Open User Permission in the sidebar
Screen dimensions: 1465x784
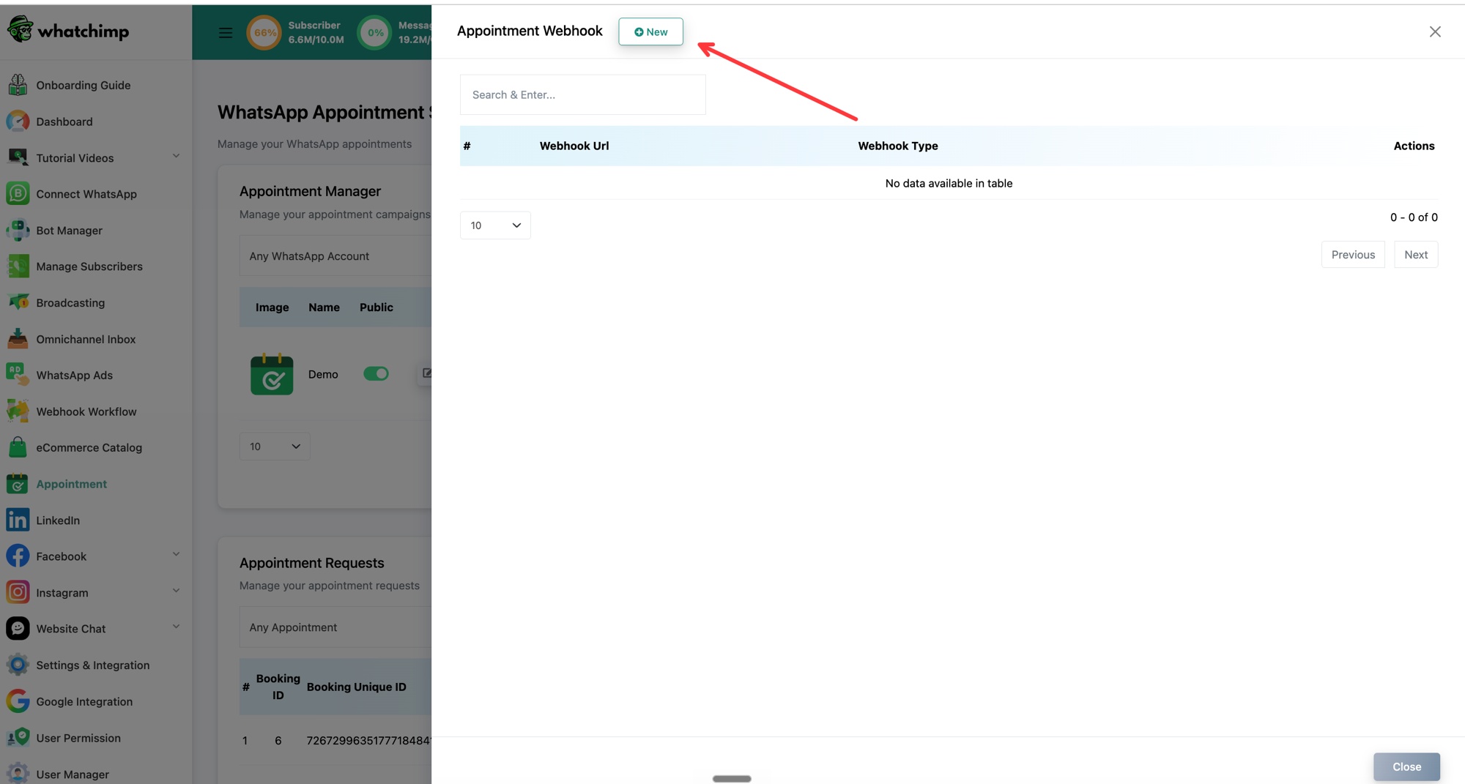coord(78,738)
